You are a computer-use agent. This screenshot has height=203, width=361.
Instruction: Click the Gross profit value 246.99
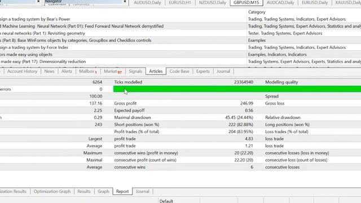click(246, 104)
